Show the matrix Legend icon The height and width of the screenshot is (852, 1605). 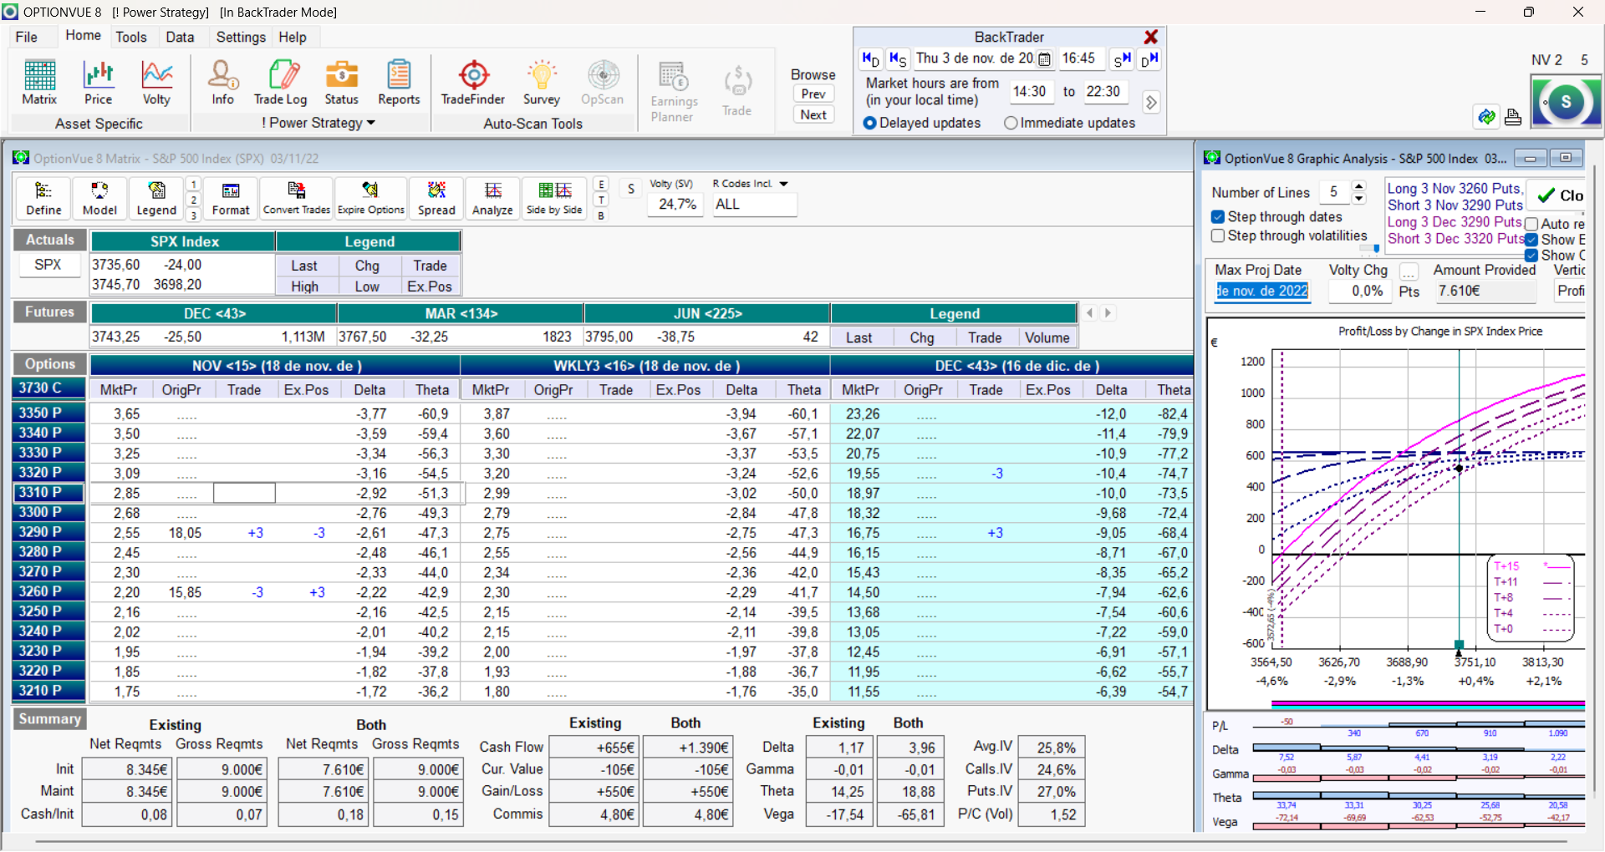tap(156, 198)
